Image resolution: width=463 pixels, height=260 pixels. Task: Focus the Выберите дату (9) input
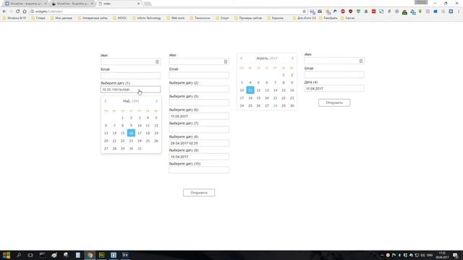pos(199,157)
